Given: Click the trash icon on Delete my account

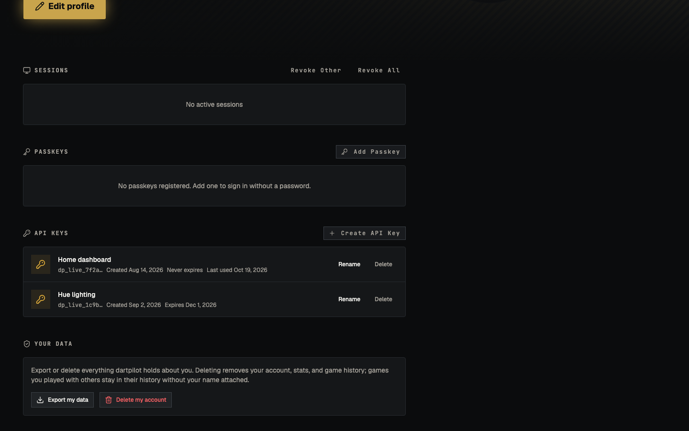Looking at the screenshot, I should [x=109, y=400].
